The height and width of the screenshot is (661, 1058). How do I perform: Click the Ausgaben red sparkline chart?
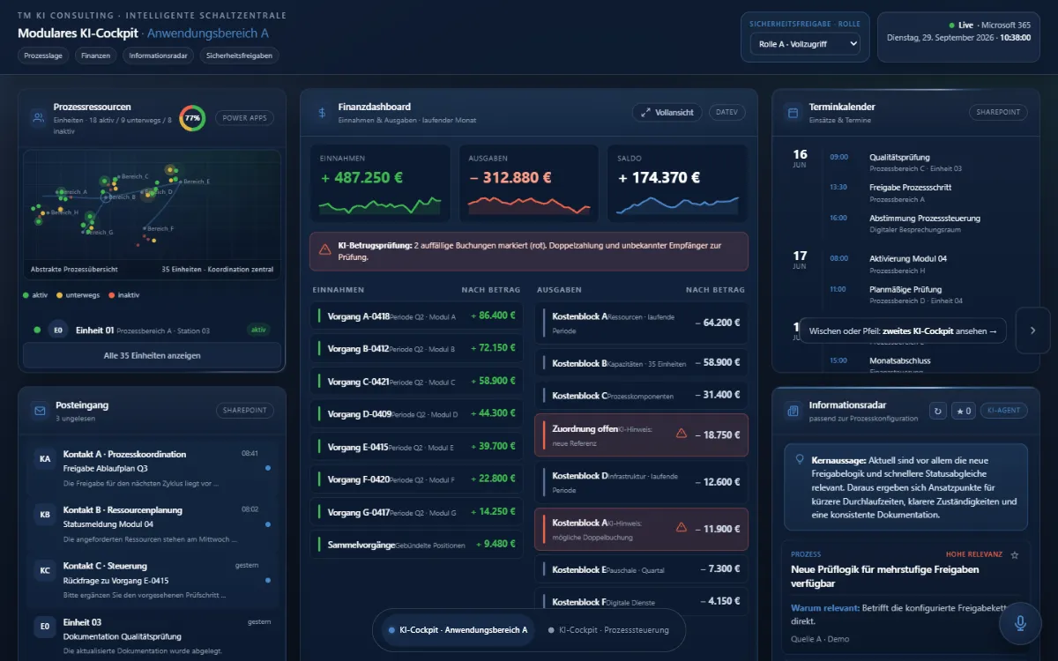point(528,204)
